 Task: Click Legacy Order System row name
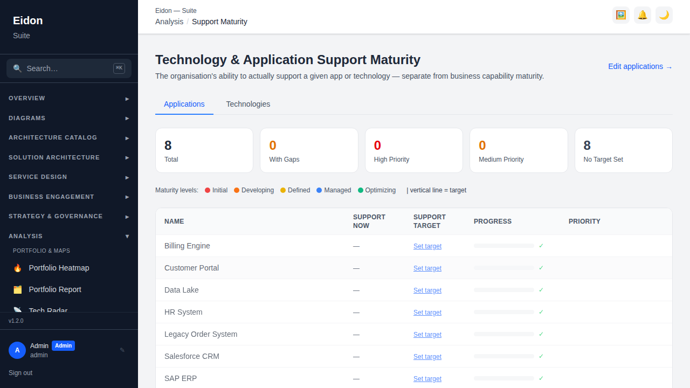(x=201, y=334)
